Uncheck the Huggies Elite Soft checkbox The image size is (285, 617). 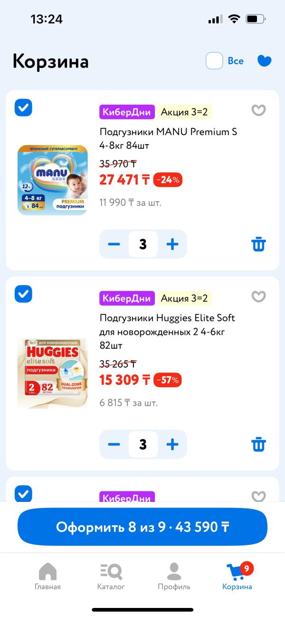point(23,294)
